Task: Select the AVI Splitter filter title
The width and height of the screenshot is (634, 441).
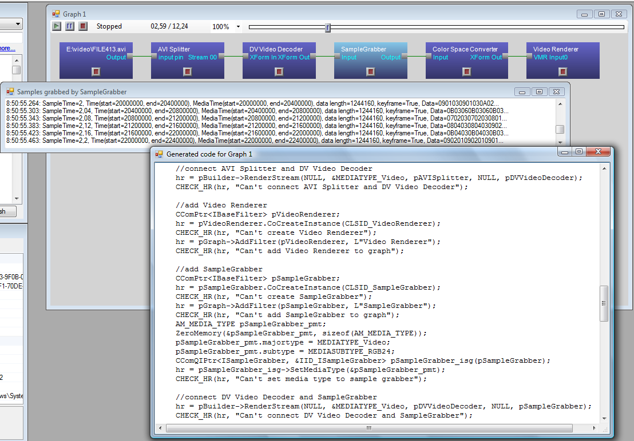Action: (174, 49)
